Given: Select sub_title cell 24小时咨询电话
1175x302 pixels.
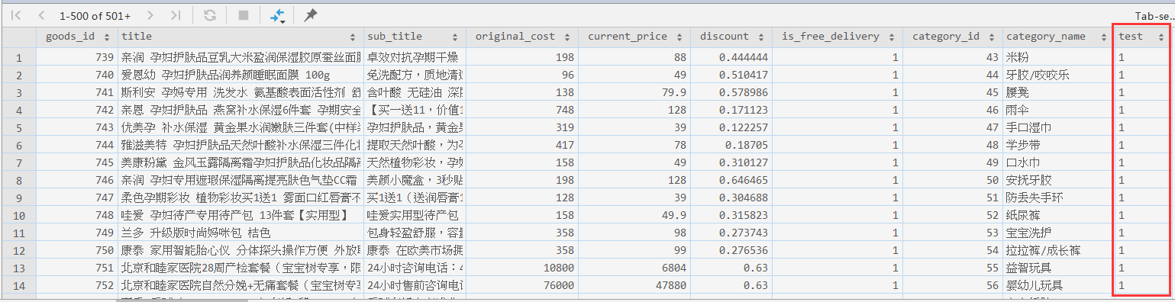Looking at the screenshot, I should point(415,268).
